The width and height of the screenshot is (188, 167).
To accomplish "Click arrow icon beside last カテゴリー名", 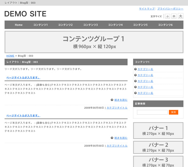I will [135, 93].
